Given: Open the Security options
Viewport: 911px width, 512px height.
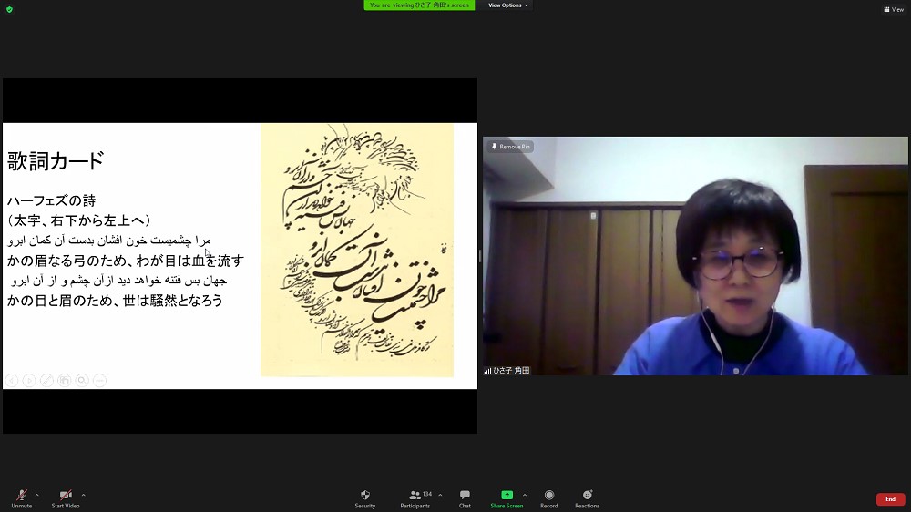Looking at the screenshot, I should coord(364,497).
